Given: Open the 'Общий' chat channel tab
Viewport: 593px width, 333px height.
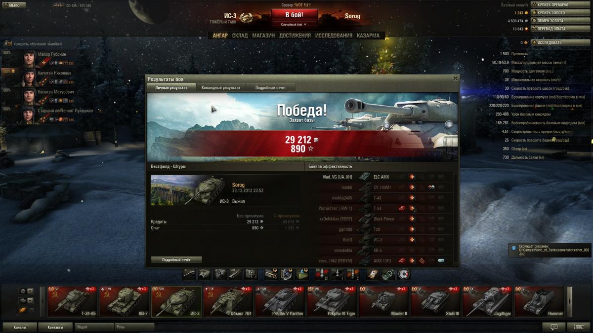Looking at the screenshot, I should [x=94, y=327].
